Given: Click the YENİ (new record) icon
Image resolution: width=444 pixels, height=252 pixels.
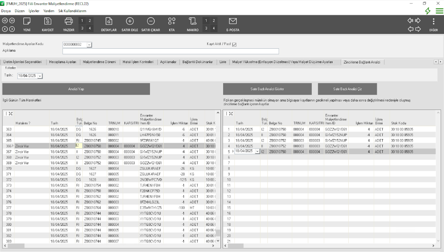Looking at the screenshot, I should coord(27,21).
